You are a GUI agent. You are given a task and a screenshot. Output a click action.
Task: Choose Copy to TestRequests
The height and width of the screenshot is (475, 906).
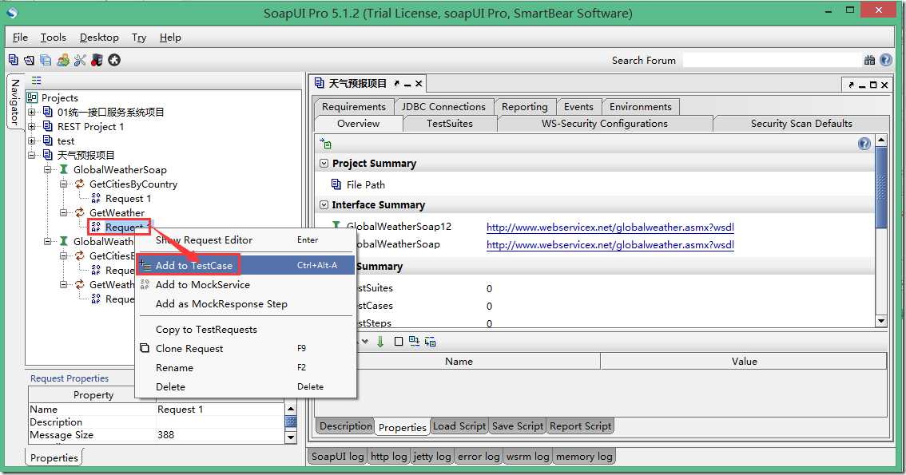point(245,329)
